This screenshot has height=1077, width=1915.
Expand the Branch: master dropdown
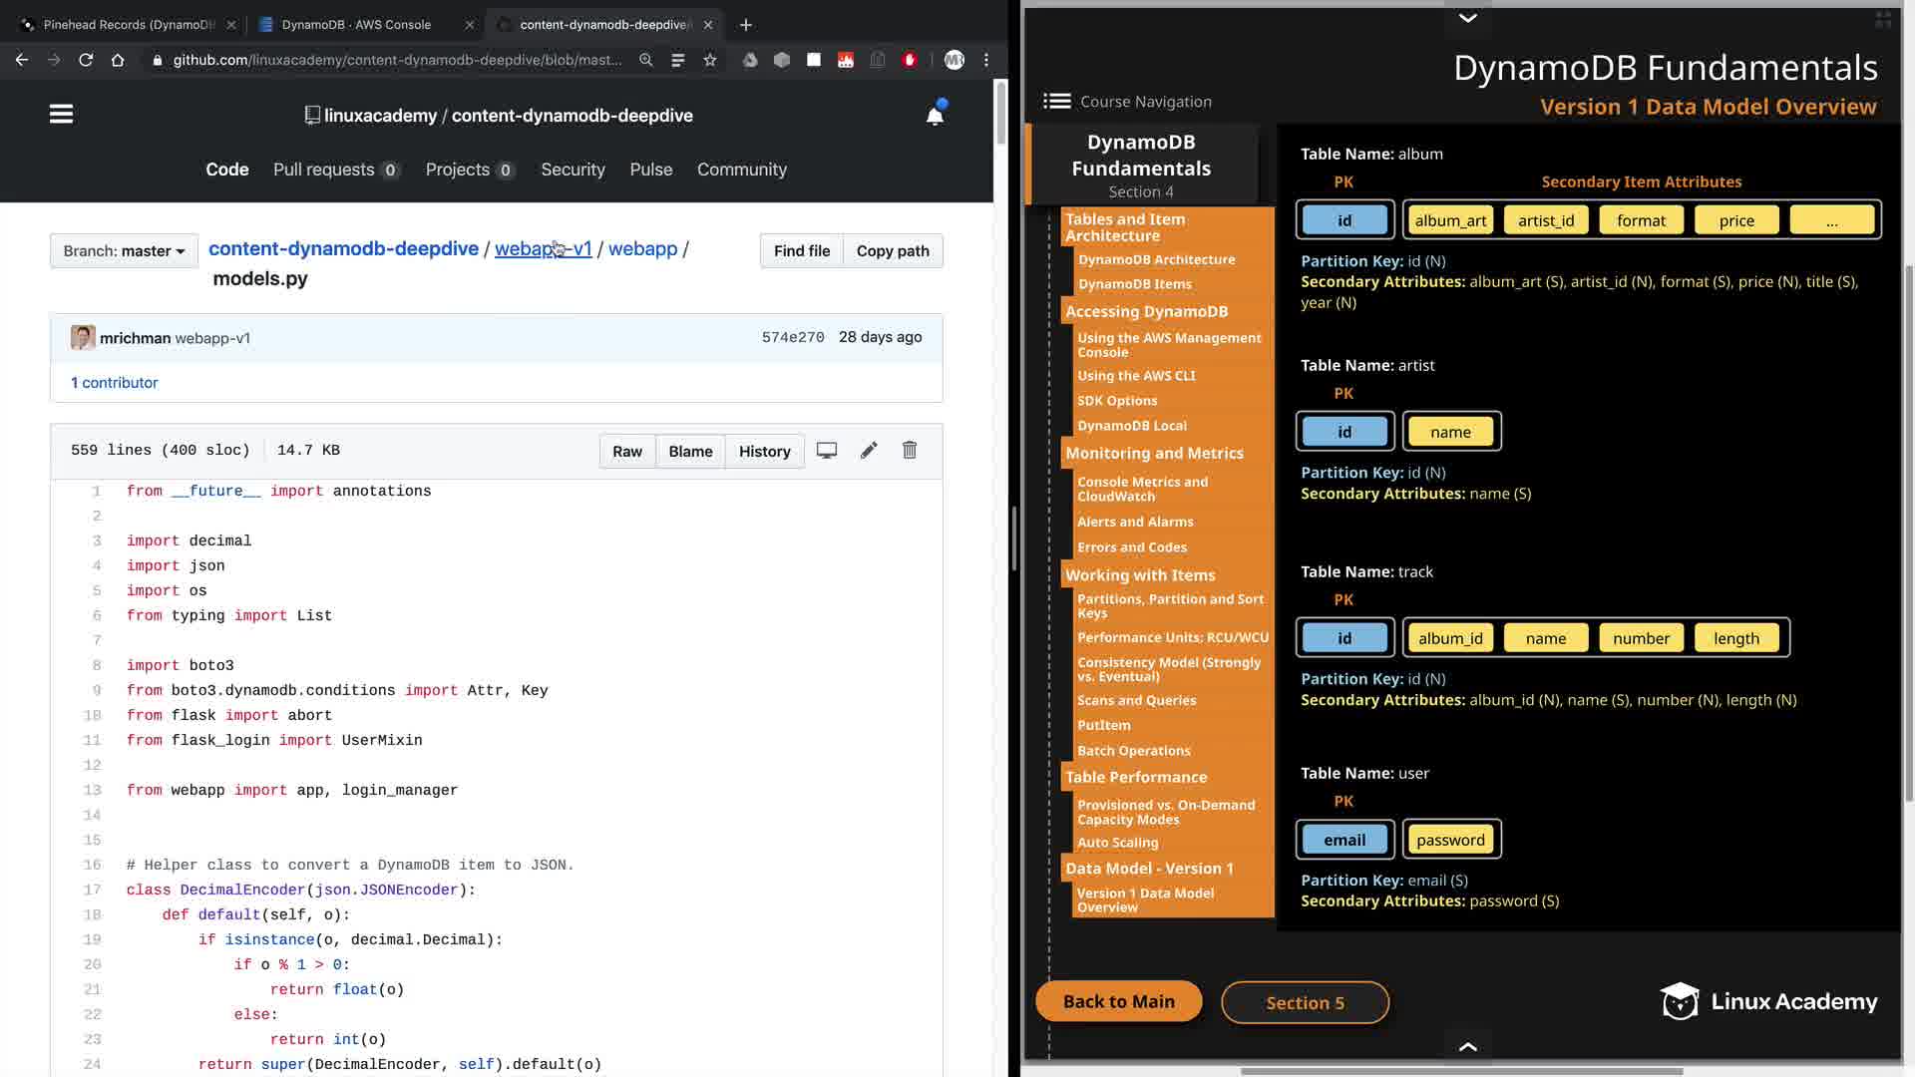click(124, 251)
